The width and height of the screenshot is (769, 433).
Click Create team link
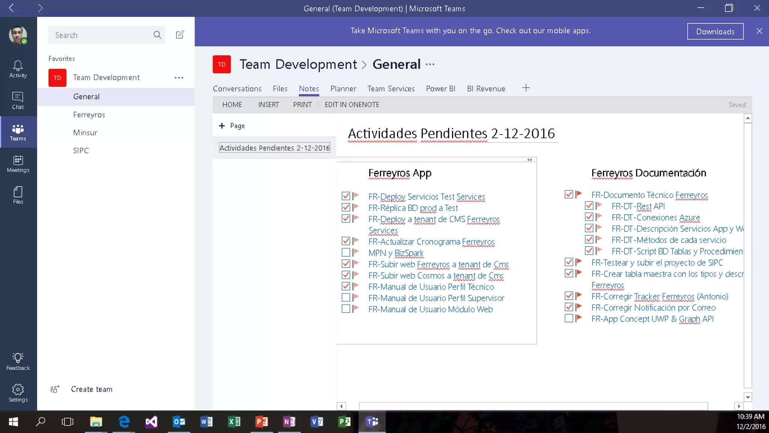click(x=92, y=389)
